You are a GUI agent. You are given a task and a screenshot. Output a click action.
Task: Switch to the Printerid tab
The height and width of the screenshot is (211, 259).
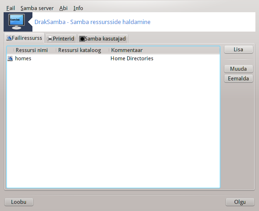click(61, 39)
